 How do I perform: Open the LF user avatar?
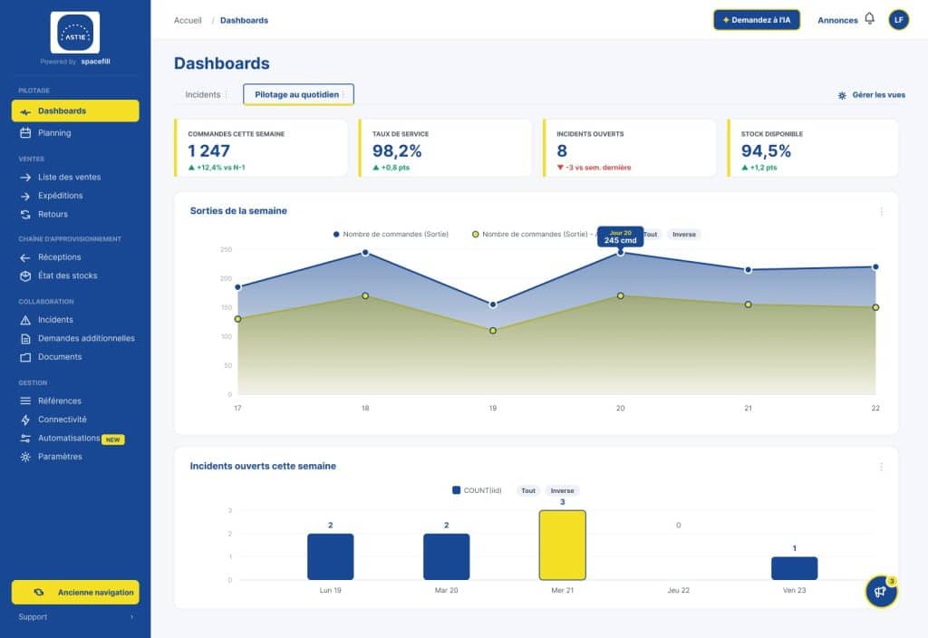click(898, 20)
